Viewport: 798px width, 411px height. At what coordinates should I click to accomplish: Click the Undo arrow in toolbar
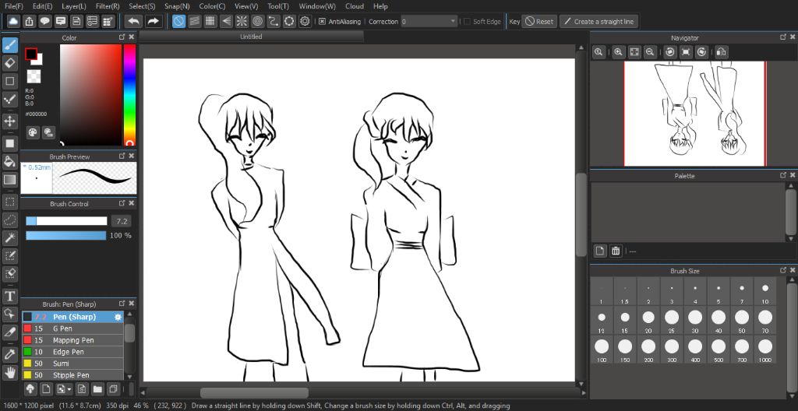[x=133, y=21]
